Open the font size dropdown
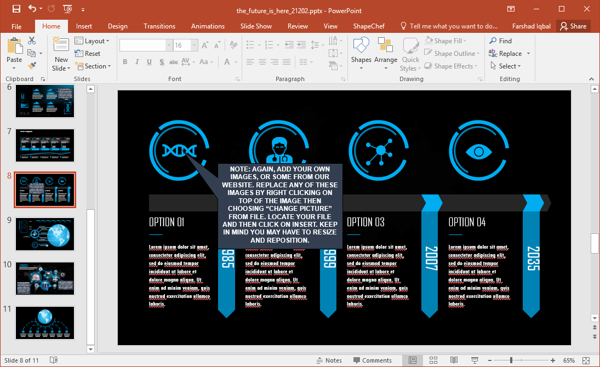This screenshot has height=367, width=600. click(x=195, y=45)
